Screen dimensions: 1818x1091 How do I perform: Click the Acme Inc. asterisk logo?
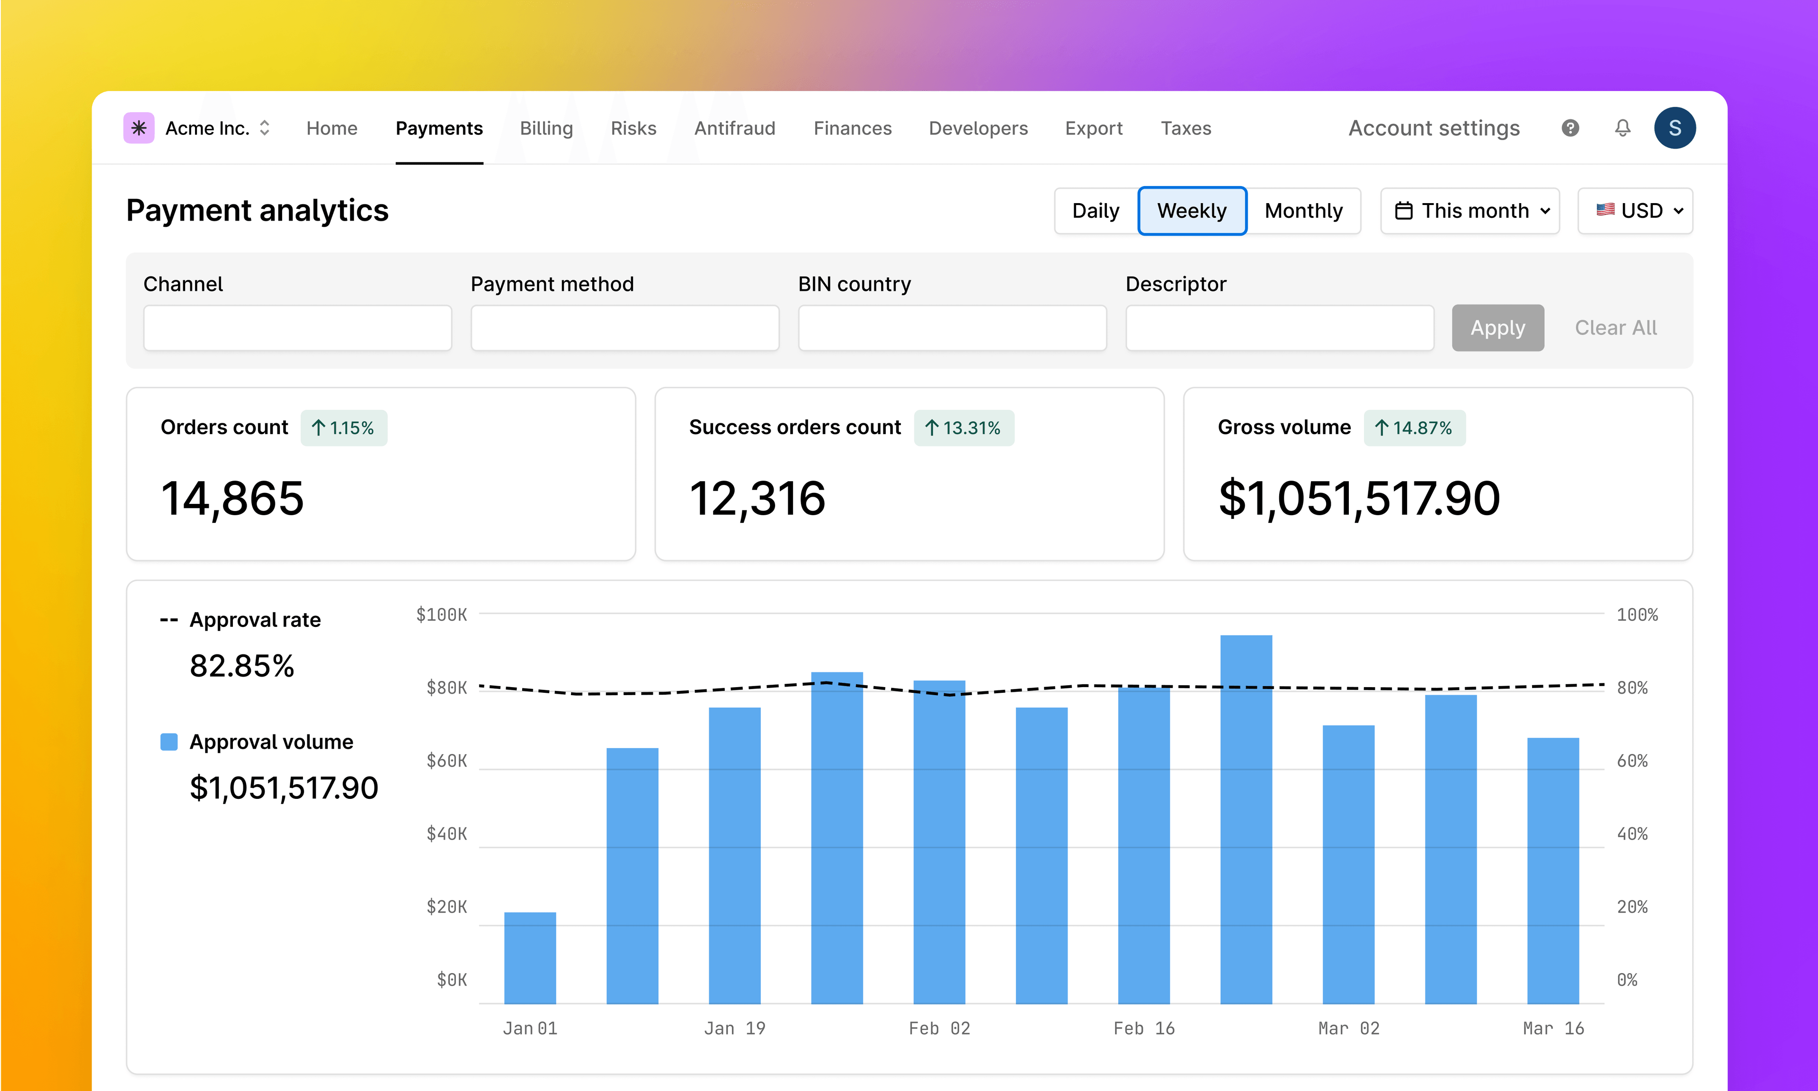pos(139,128)
